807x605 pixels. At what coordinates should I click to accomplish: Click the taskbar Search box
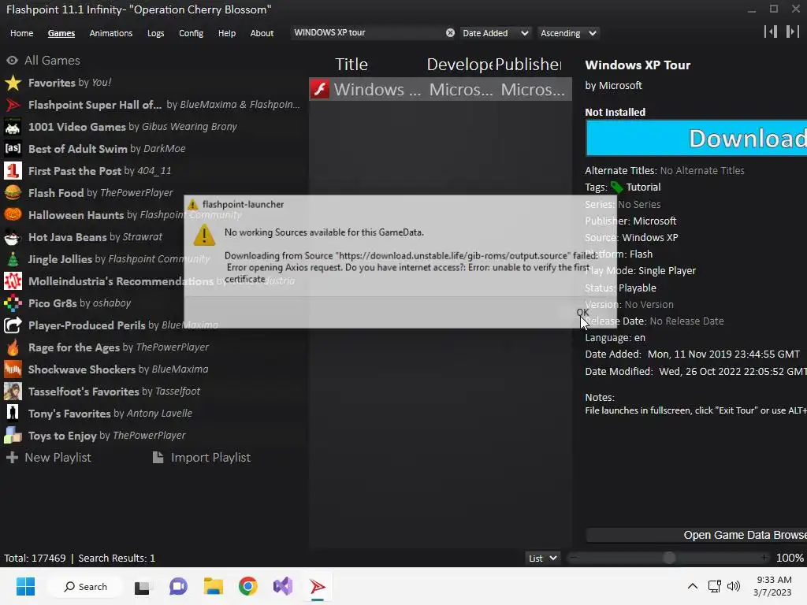pyautogui.click(x=85, y=586)
